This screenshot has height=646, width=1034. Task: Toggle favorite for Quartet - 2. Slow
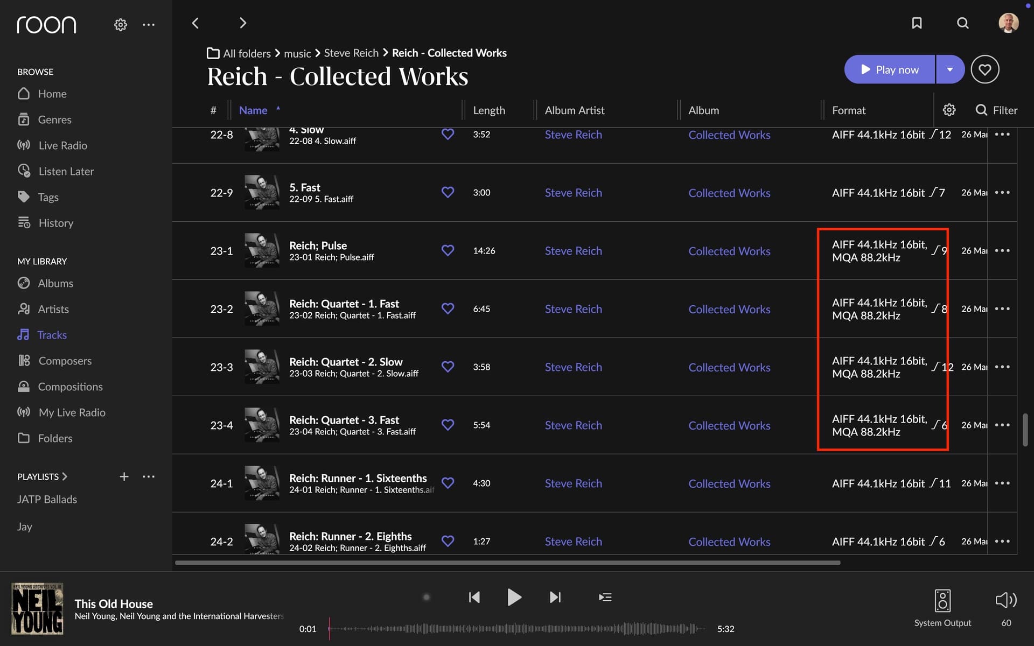point(448,367)
